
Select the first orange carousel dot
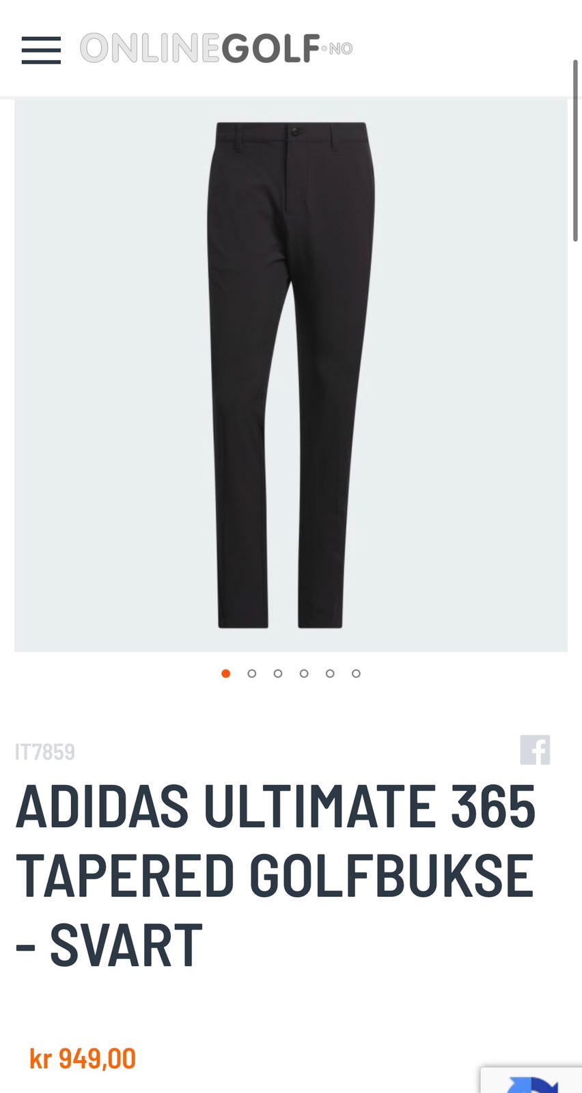pyautogui.click(x=226, y=674)
